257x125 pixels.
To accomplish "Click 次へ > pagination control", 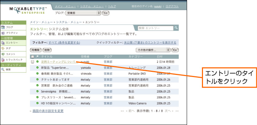I will point(169,111).
